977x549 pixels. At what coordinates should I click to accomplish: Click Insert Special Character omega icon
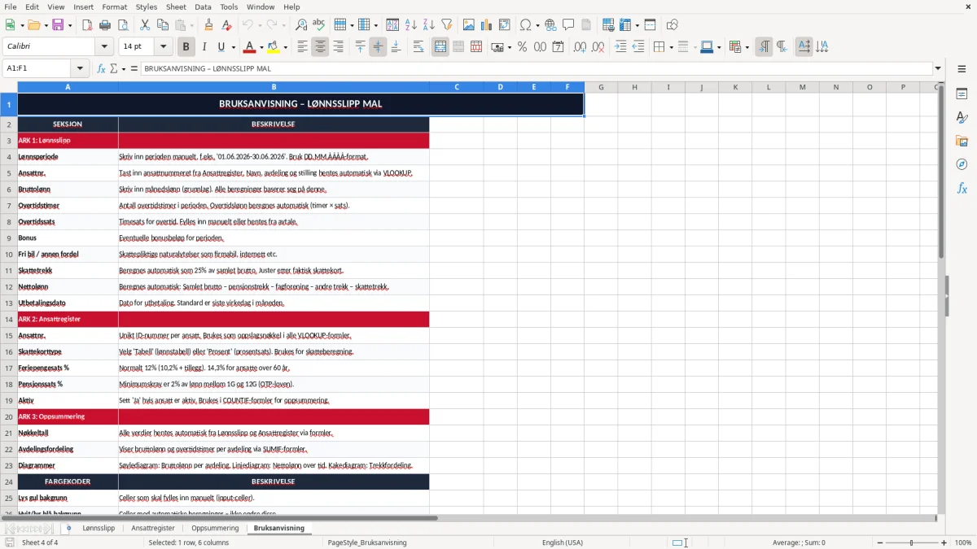(526, 25)
